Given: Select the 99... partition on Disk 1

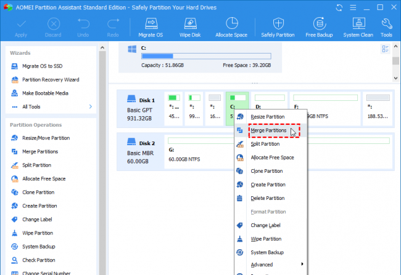Looking at the screenshot, I should point(194,109).
